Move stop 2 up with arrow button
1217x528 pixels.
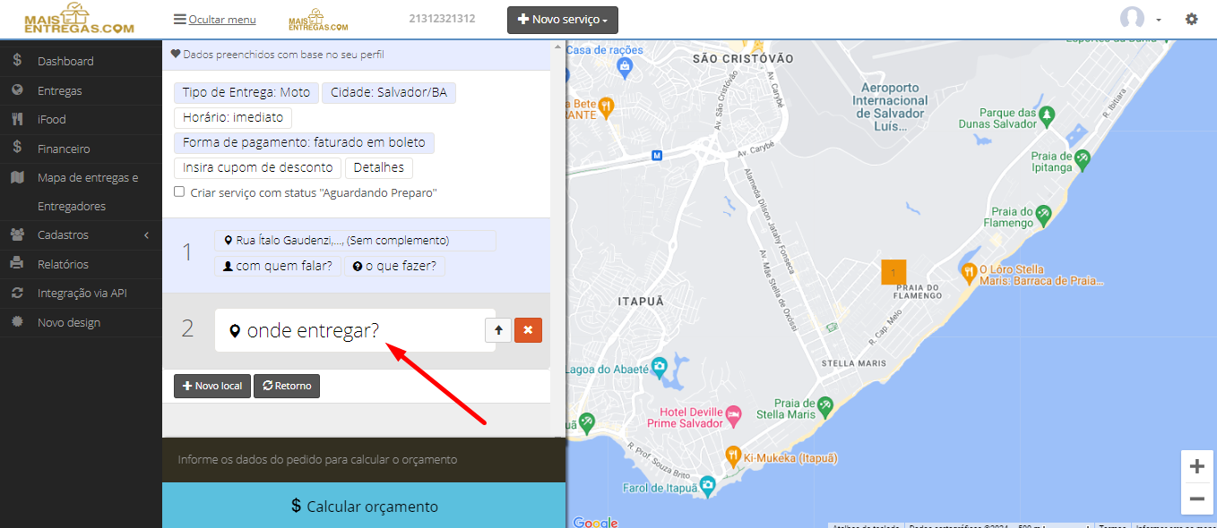(498, 330)
